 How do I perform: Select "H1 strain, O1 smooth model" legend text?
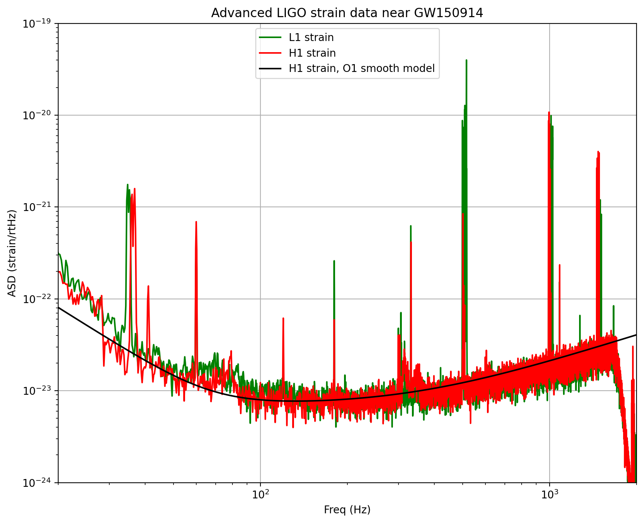[x=362, y=69]
